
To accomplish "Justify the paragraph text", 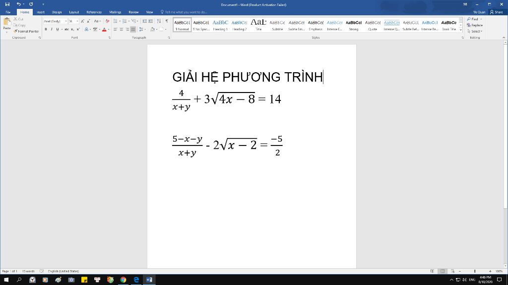I will (x=133, y=29).
